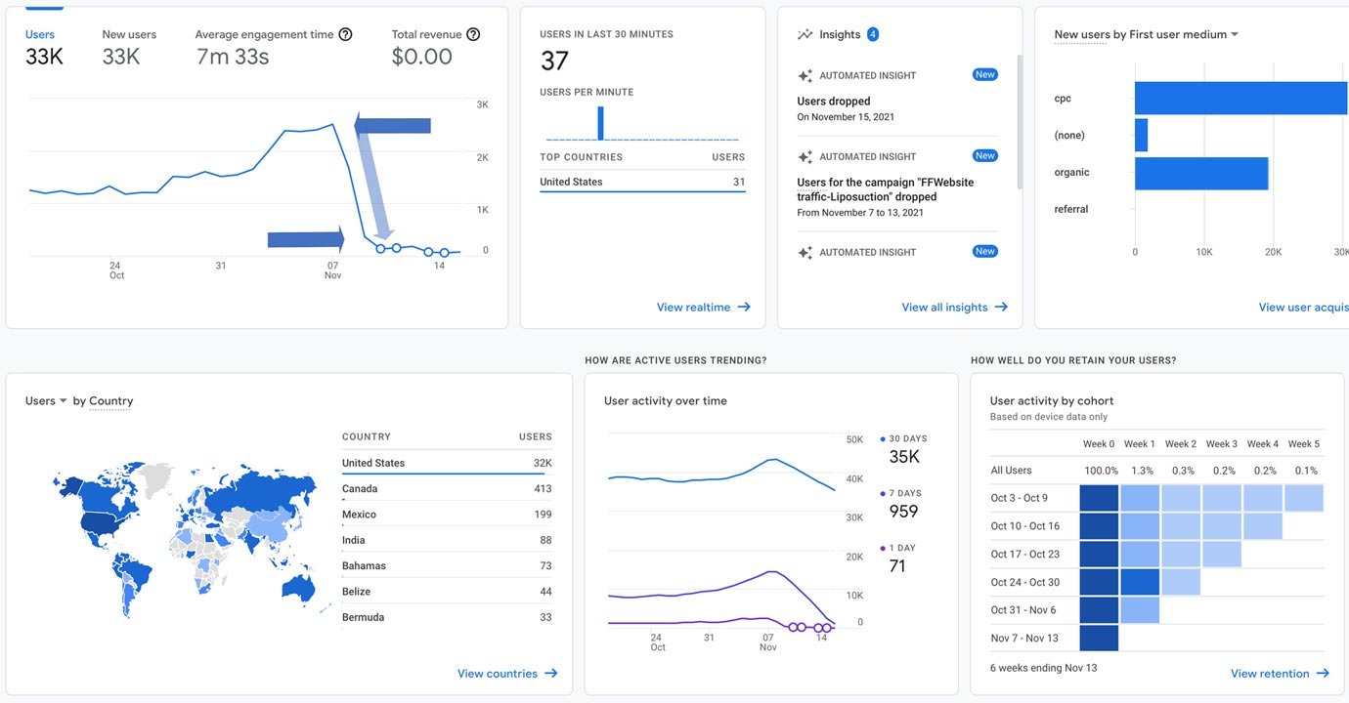The width and height of the screenshot is (1349, 703).
Task: Select the United States row in the country table
Action: point(446,463)
